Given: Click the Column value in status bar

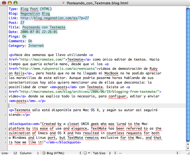Looking at the screenshot, I should (x=38, y=153).
